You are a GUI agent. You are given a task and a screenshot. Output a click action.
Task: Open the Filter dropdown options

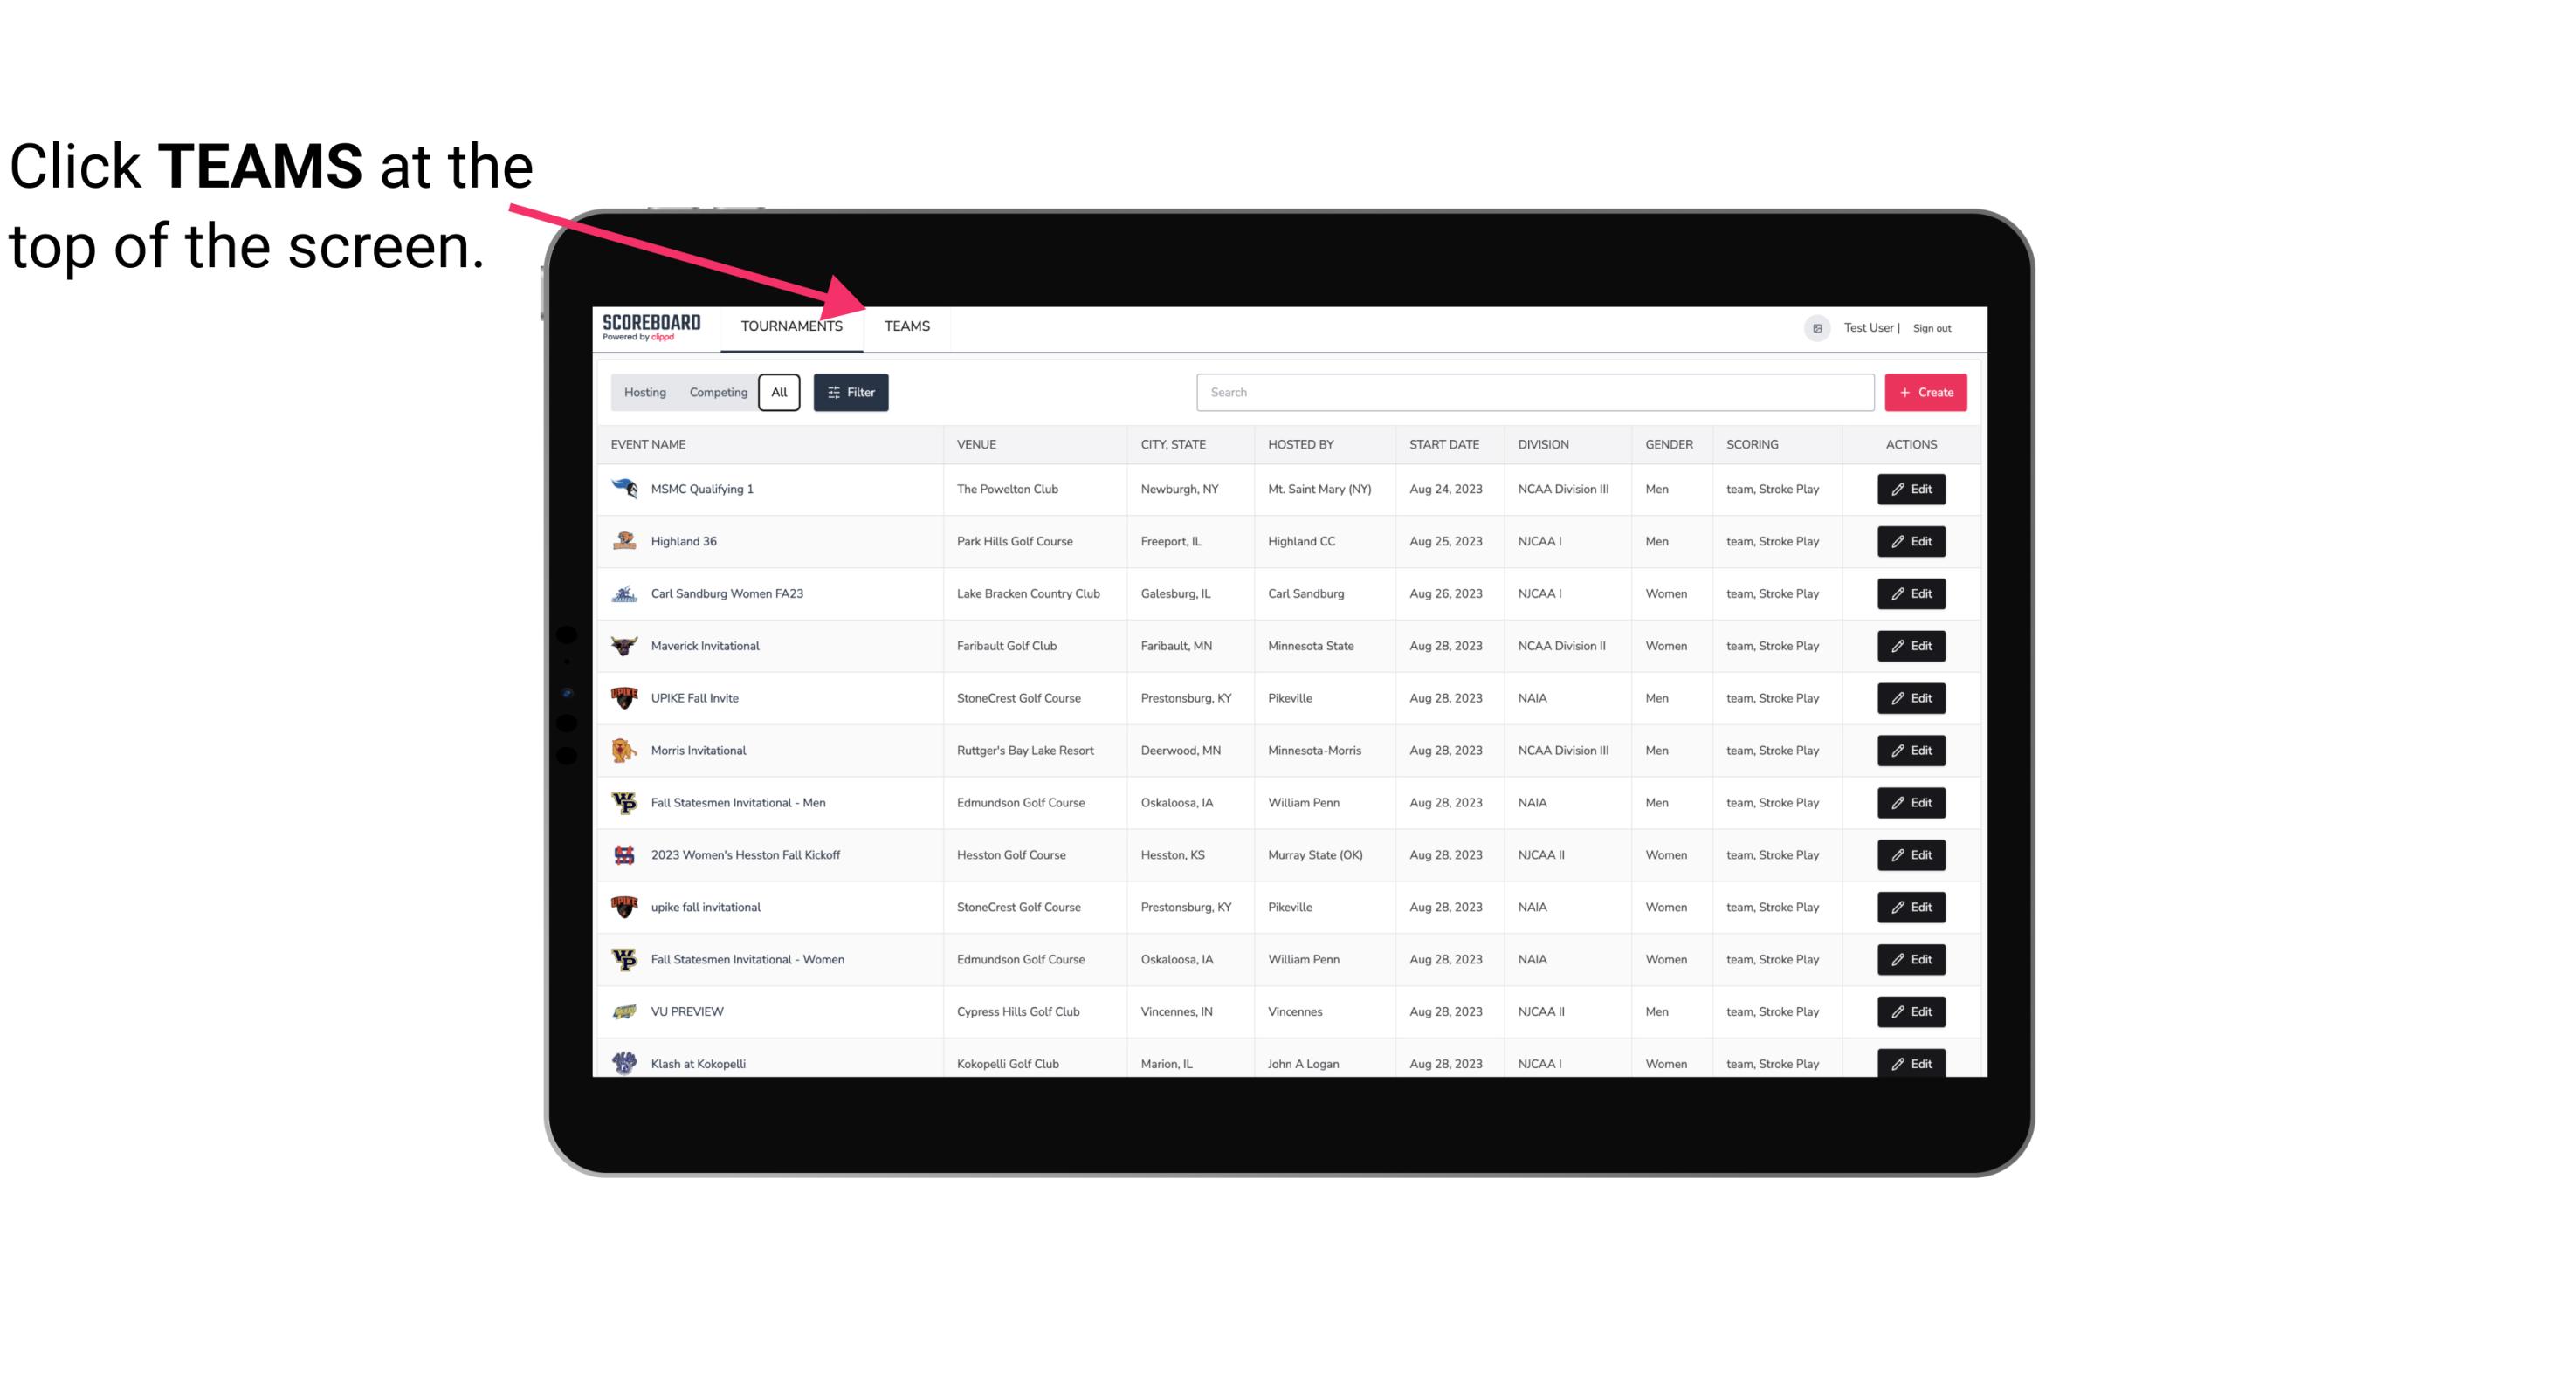[850, 393]
